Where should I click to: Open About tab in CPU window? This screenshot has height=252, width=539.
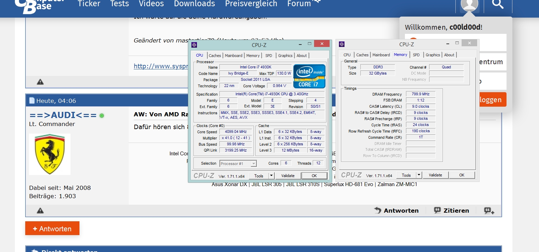(302, 56)
